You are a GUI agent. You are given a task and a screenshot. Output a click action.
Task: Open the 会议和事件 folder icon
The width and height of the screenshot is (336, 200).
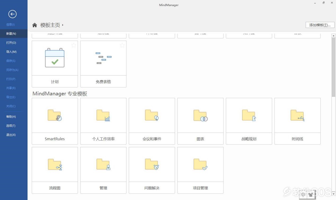coord(152,115)
